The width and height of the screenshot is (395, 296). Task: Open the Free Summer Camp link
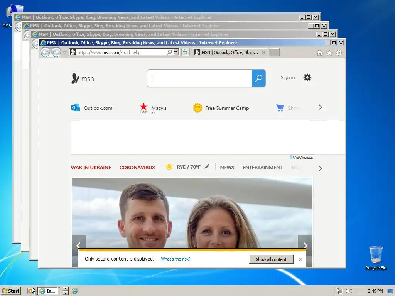click(227, 108)
